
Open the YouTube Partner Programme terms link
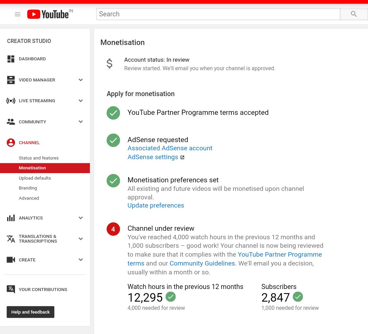280,255
